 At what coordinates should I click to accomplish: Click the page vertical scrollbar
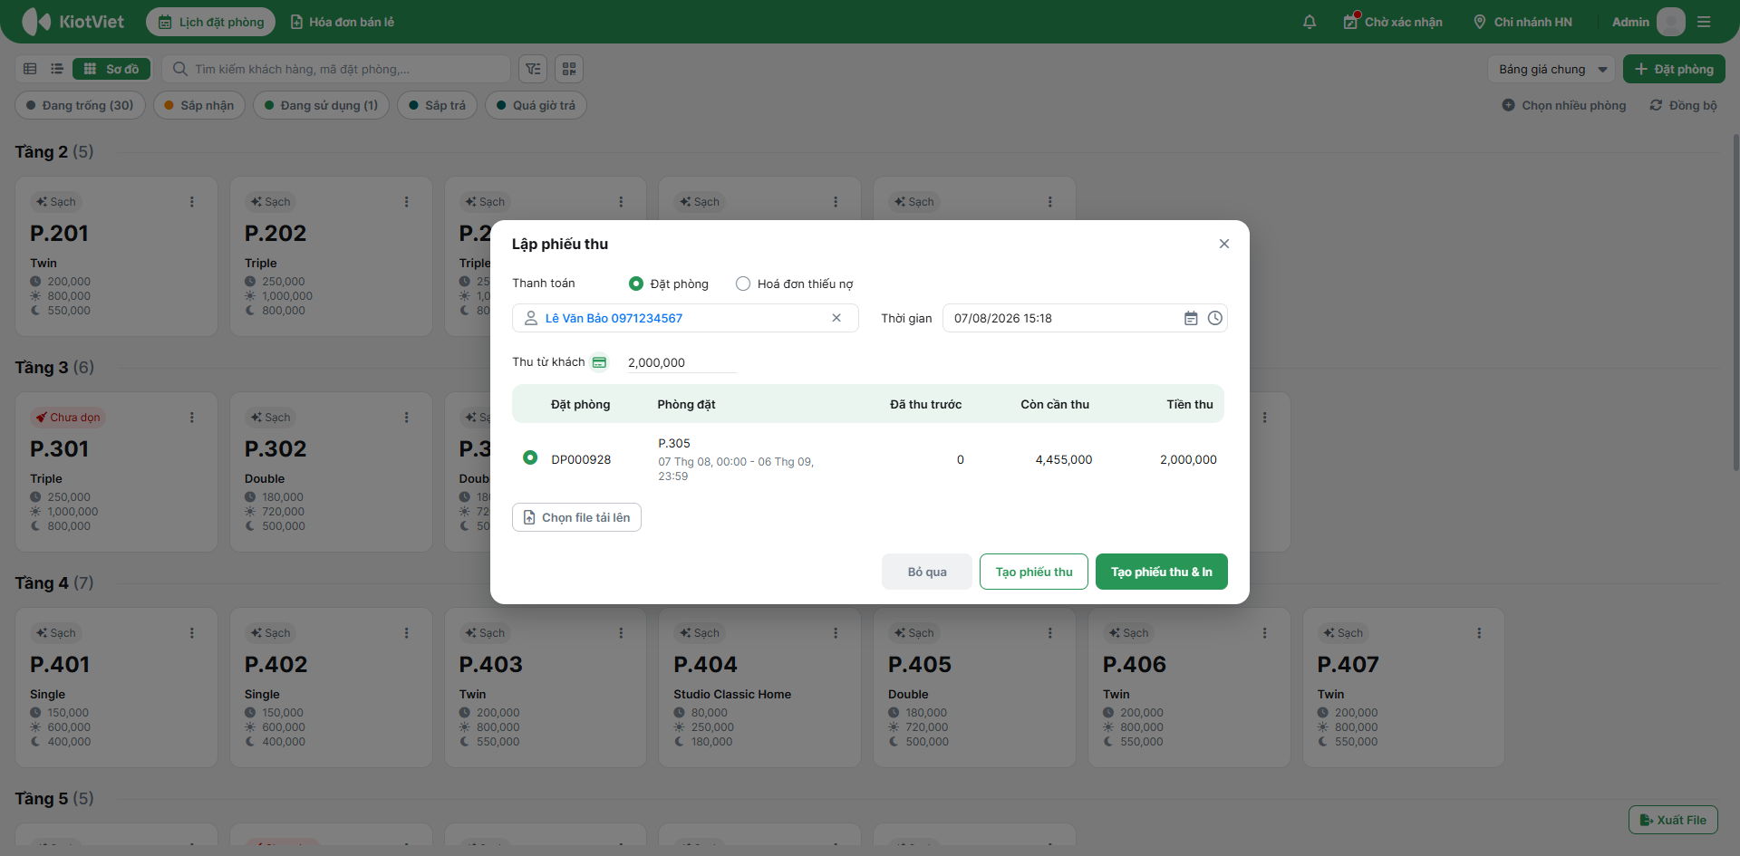point(1735,303)
